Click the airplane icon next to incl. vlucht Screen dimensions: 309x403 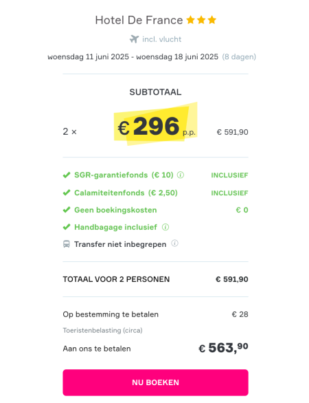pyautogui.click(x=134, y=39)
